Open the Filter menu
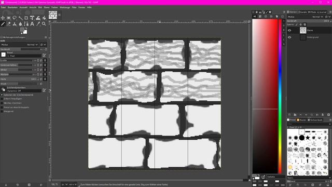The width and height of the screenshot is (332, 187). coord(74,7)
